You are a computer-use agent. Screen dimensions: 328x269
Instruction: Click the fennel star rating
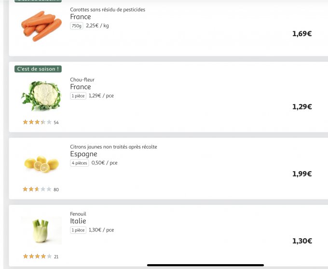pos(37,256)
